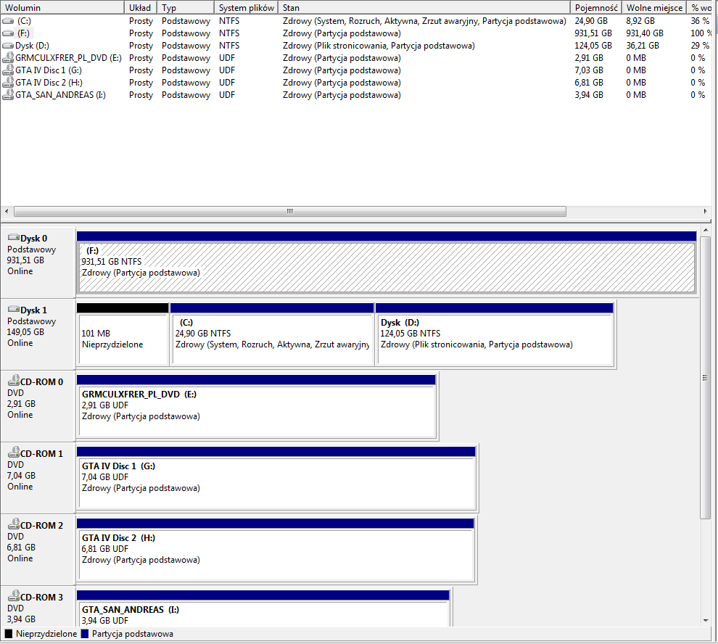Select the Dysk (D:) 124,05 GB partition block

[495, 334]
